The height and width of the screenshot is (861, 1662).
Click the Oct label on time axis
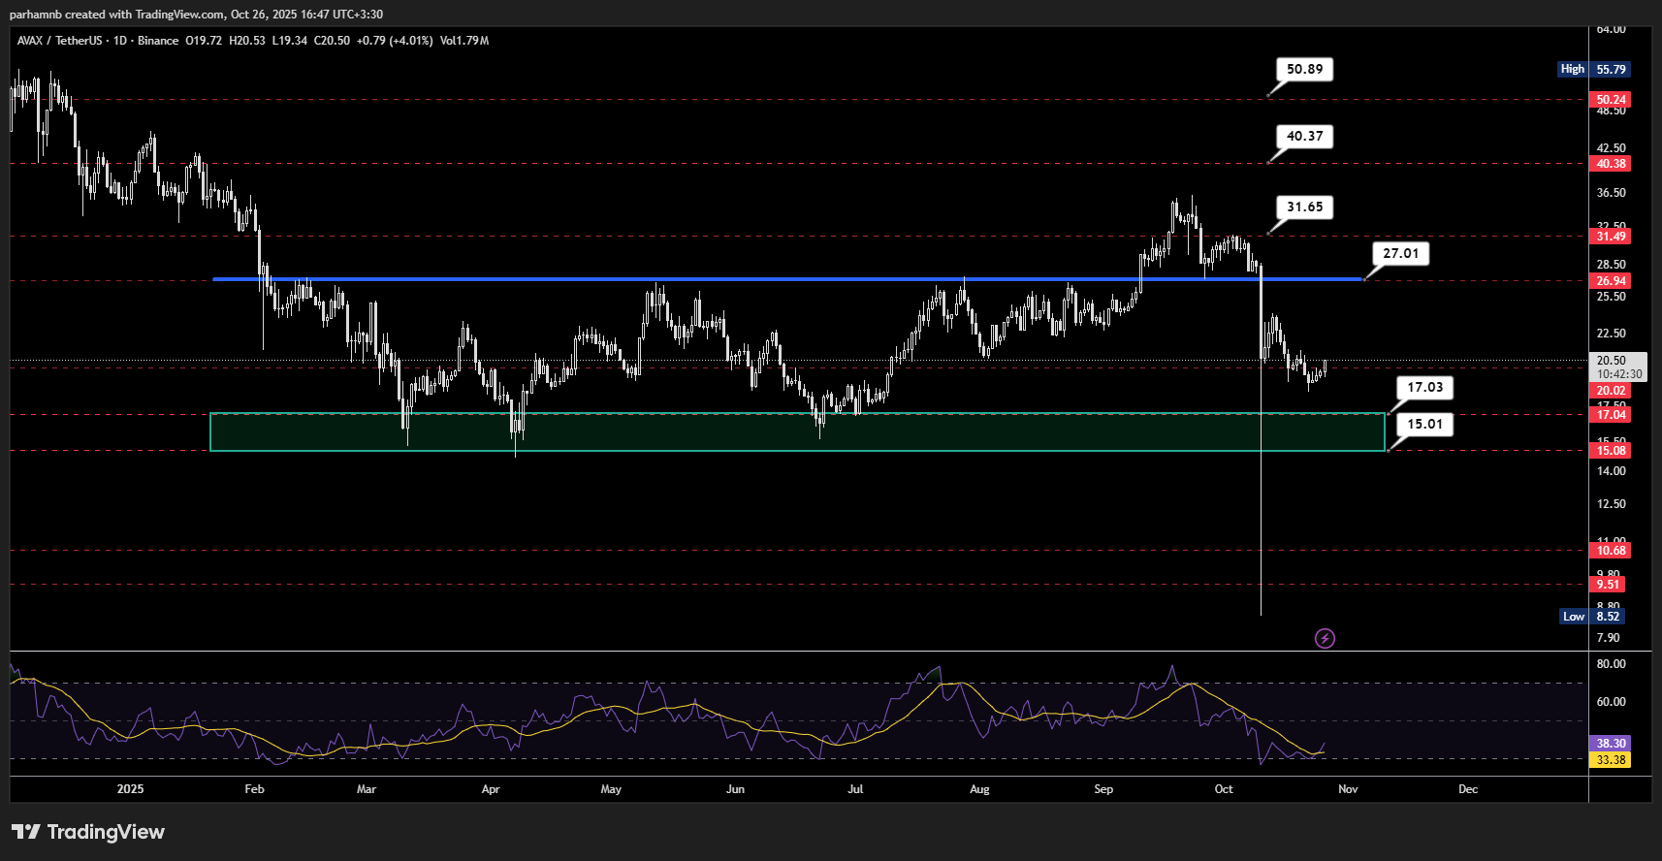click(1224, 789)
